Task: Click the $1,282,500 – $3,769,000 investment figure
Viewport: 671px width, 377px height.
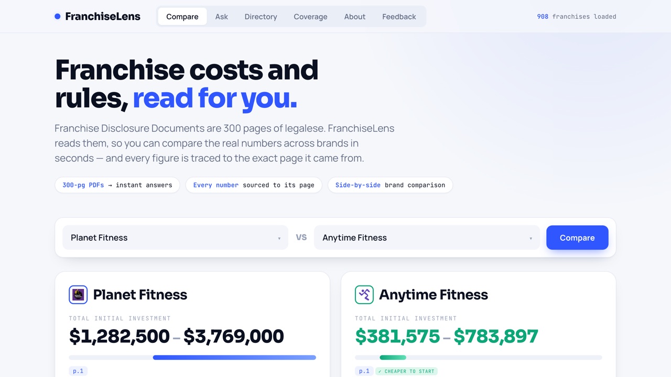Action: coord(177,336)
